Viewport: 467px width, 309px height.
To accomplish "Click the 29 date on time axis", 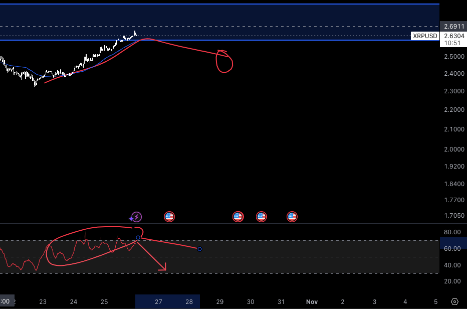I will coord(220,301).
